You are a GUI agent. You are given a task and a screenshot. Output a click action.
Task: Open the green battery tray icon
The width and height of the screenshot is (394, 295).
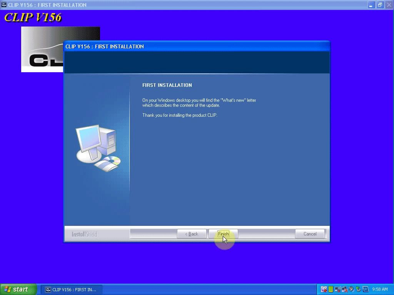click(331, 290)
